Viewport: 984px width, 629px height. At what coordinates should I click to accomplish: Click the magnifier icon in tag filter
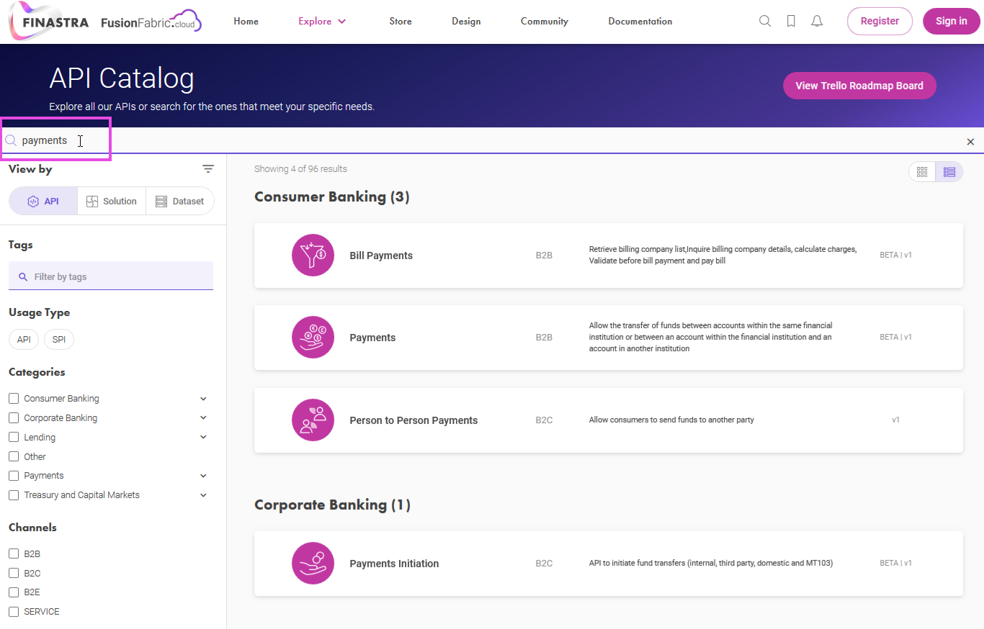click(23, 277)
